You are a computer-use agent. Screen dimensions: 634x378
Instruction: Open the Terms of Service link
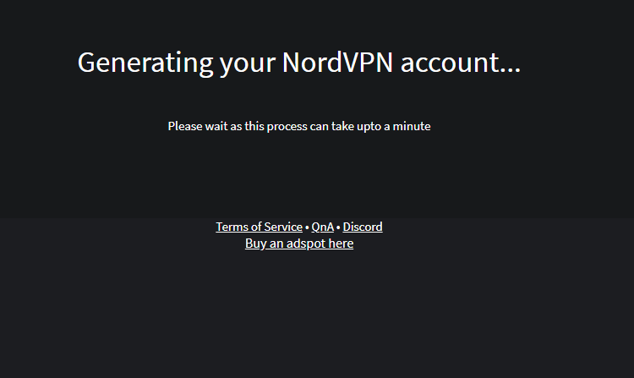coord(259,227)
